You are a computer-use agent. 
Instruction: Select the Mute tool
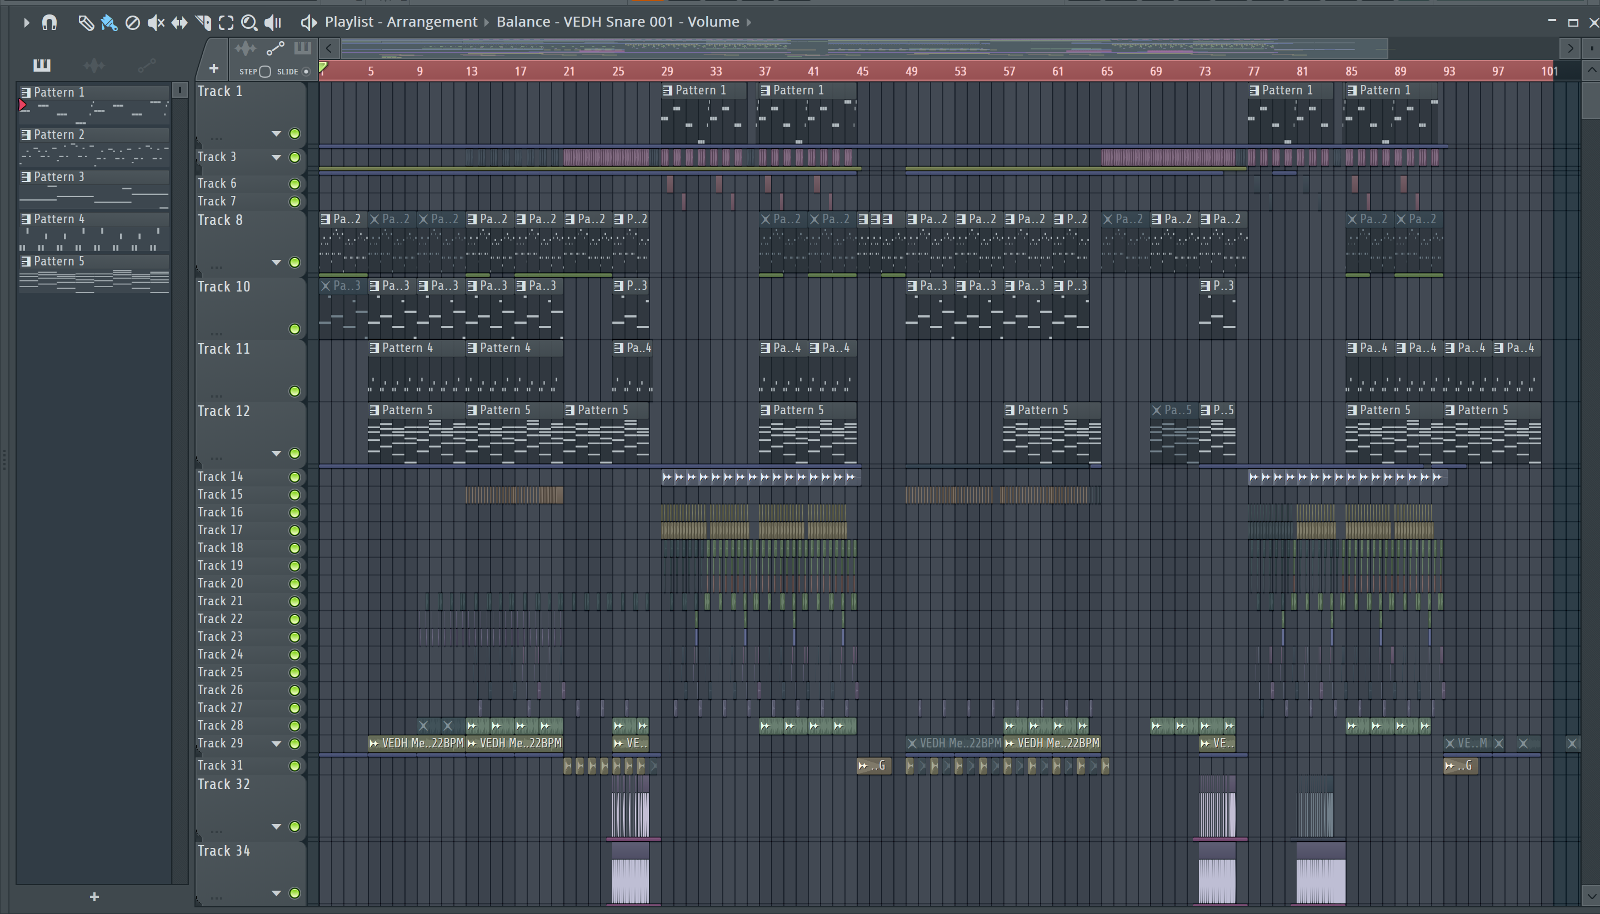pyautogui.click(x=156, y=23)
